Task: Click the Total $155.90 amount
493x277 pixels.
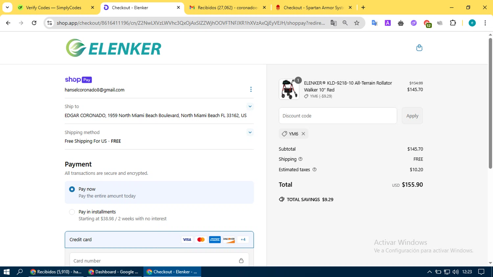Action: pyautogui.click(x=412, y=185)
